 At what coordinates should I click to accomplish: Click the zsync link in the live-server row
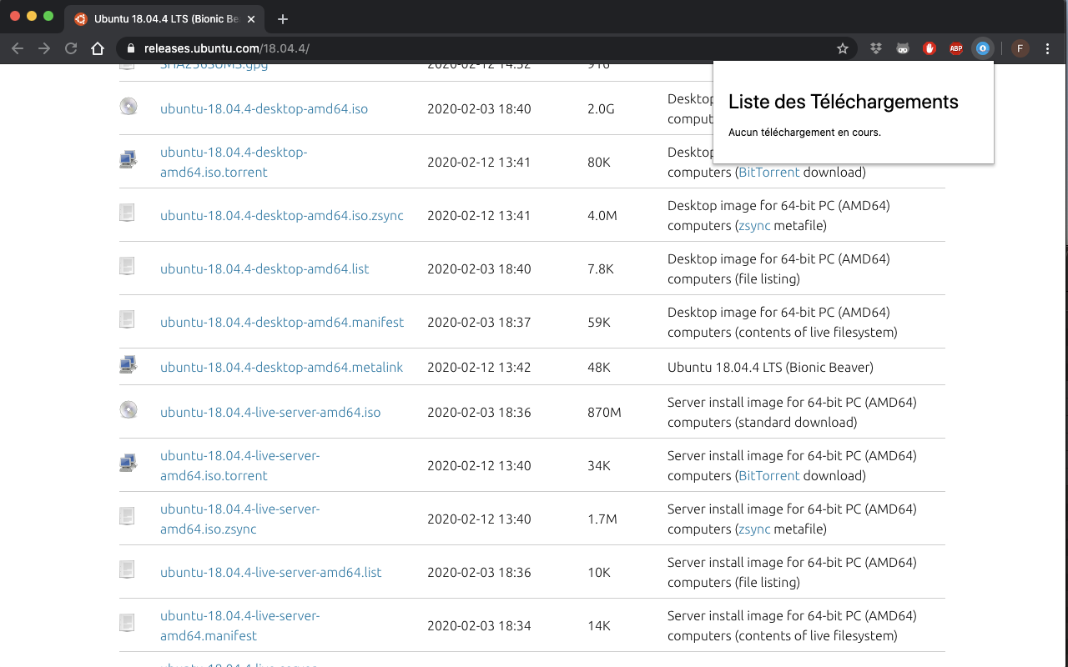click(753, 529)
